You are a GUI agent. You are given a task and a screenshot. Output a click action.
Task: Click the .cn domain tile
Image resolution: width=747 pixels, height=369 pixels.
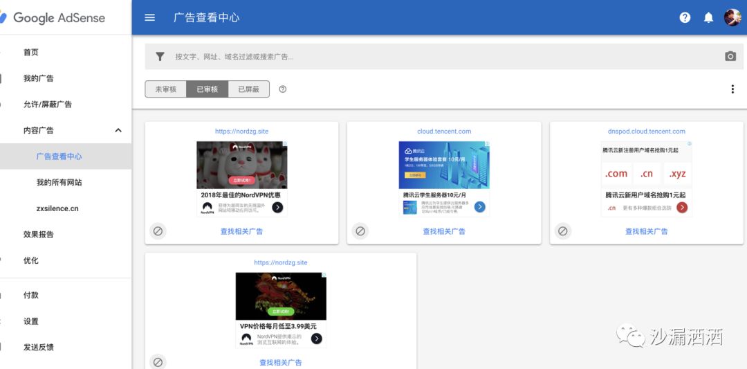[x=647, y=174]
